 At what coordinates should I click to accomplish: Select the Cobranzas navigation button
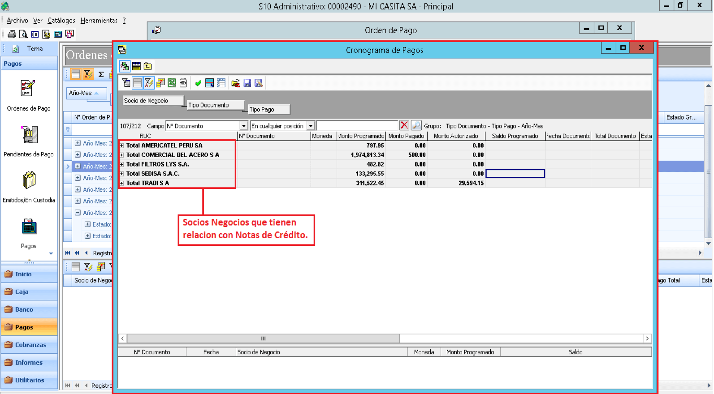[x=30, y=345]
